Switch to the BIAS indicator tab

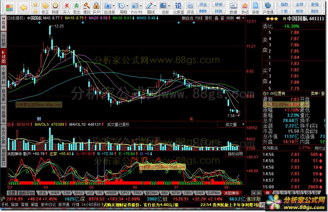[x=79, y=193]
